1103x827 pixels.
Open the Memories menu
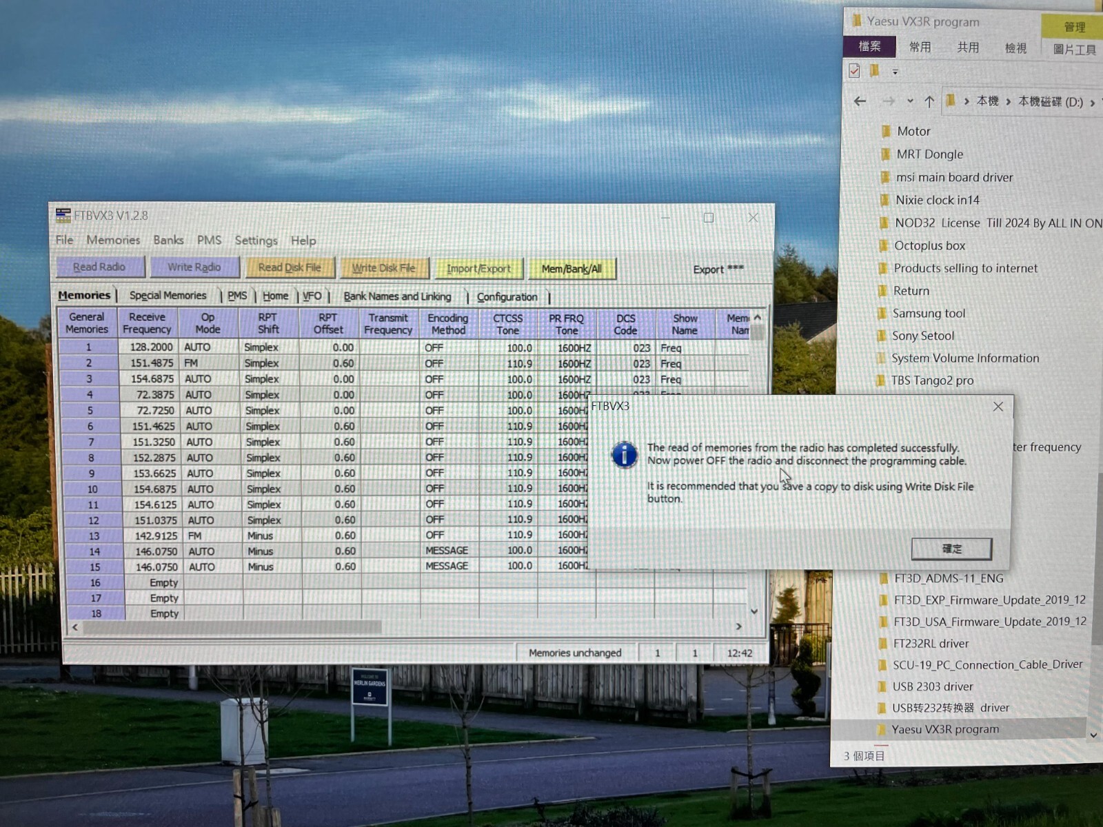pos(113,240)
